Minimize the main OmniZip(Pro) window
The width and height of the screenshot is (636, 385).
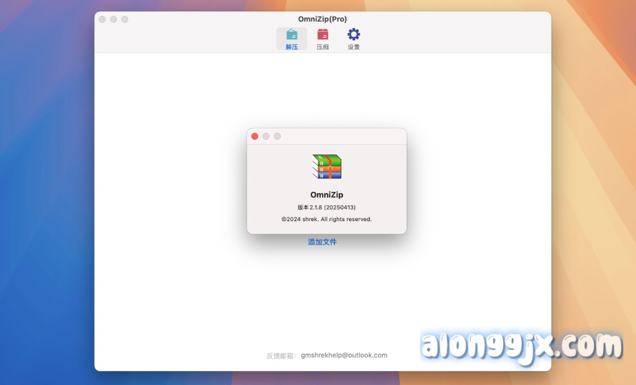pyautogui.click(x=114, y=20)
